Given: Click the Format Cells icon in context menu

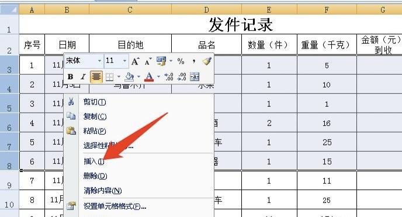Looking at the screenshot, I should 71,206.
